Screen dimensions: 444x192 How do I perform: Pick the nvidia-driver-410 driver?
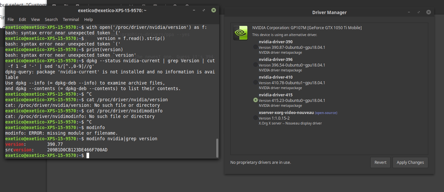click(256, 83)
